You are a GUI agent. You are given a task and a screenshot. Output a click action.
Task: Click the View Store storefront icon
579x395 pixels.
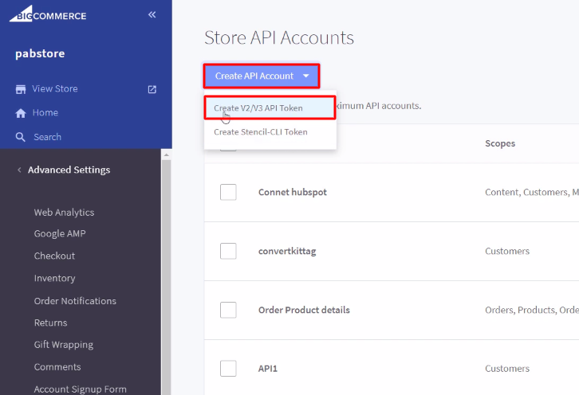point(22,89)
